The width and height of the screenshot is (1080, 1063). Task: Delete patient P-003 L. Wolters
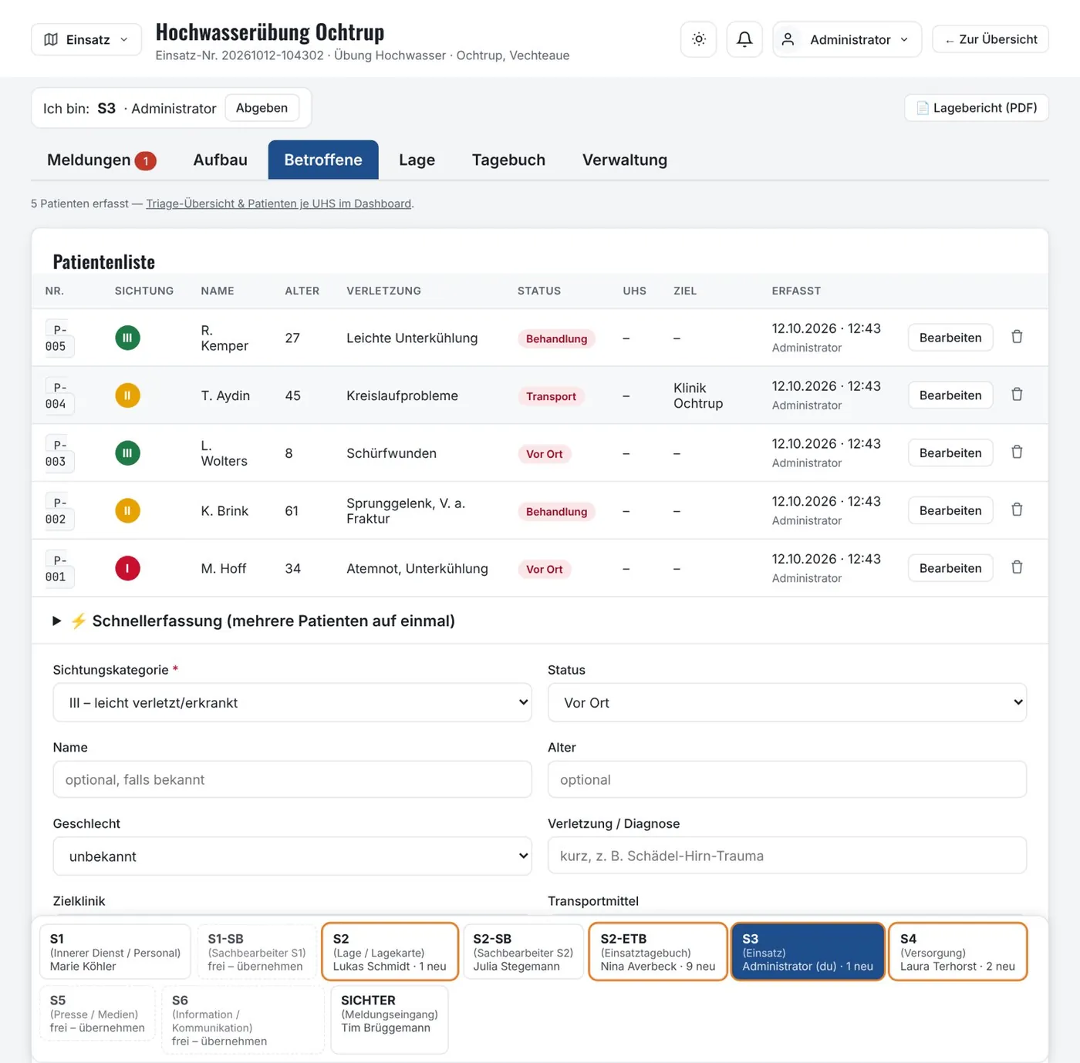(1017, 452)
